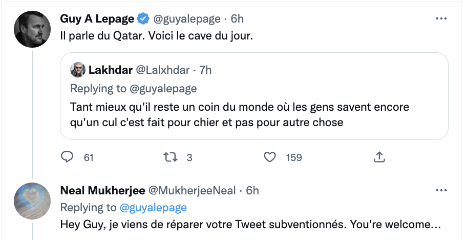467x240 pixels.
Task: Click the @MukherjeeNeal handle
Action: [192, 190]
